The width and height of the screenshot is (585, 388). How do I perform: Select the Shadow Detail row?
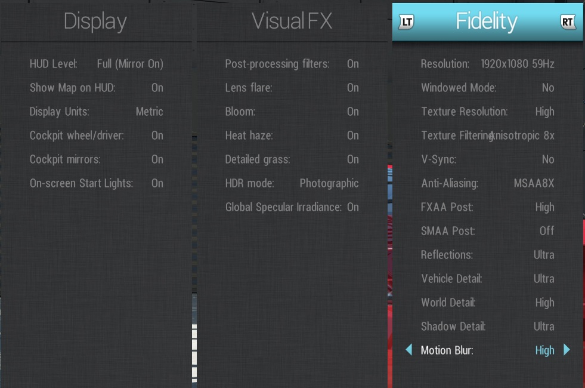[487, 327]
